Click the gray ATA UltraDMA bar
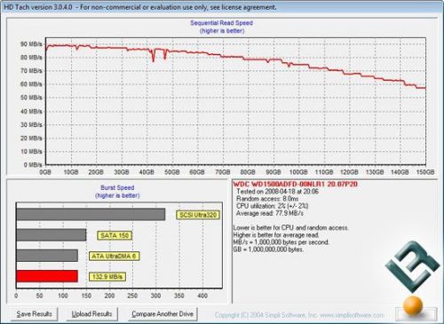Image resolution: width=444 pixels, height=324 pixels. point(47,256)
